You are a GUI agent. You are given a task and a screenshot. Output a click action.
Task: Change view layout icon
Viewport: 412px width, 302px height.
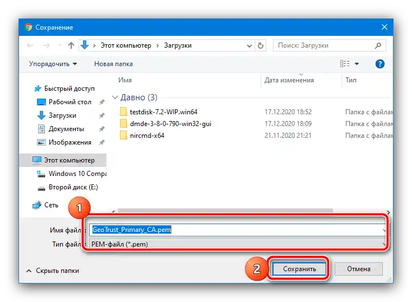[345, 63]
